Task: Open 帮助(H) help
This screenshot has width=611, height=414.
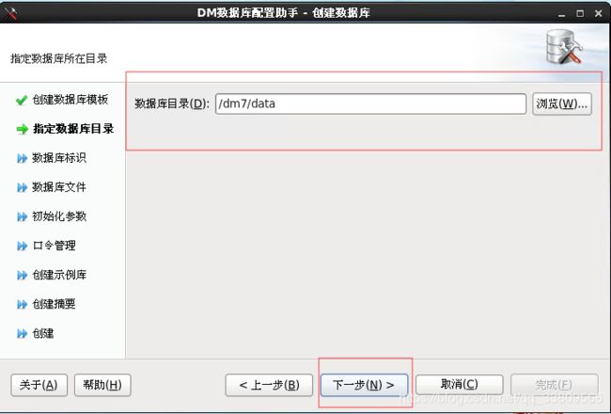Action: 102,385
